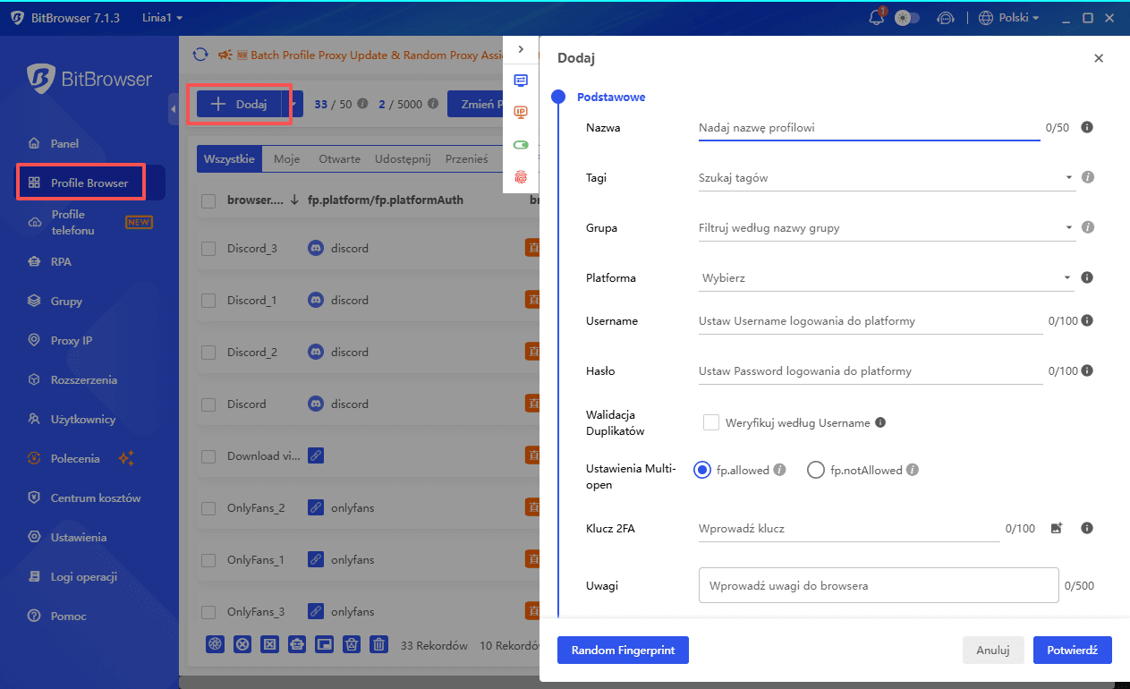The image size is (1130, 689).
Task: Open the Polski language dropdown
Action: (x=1008, y=18)
